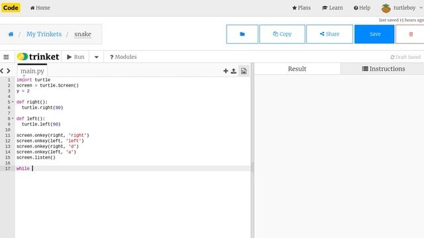Add a new file with plus icon

click(225, 71)
